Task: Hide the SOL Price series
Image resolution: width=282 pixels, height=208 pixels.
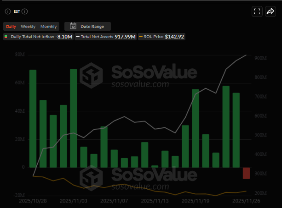Action: click(163, 37)
